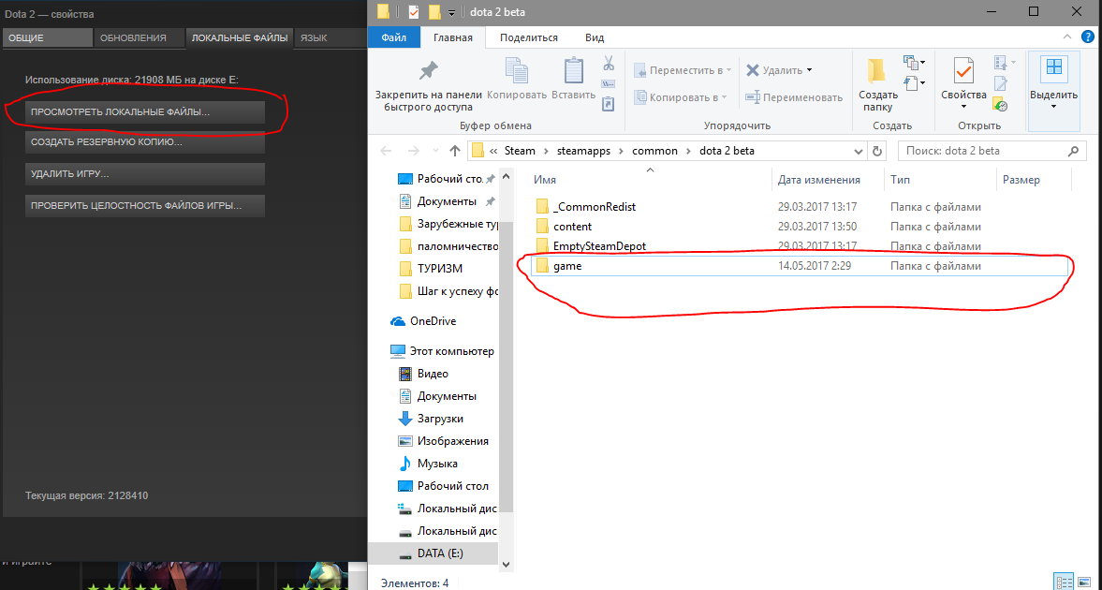The width and height of the screenshot is (1102, 590).
Task: Open the Select (Выделить) dropdown
Action: [1053, 95]
